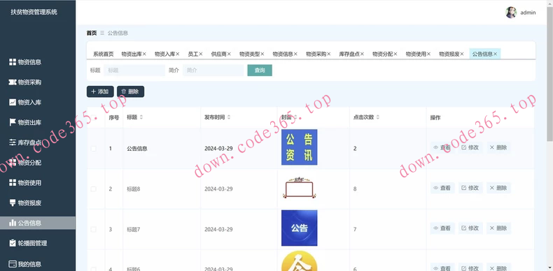
Task: Open 库存盘点 via its sliders icon
Action: pos(13,142)
